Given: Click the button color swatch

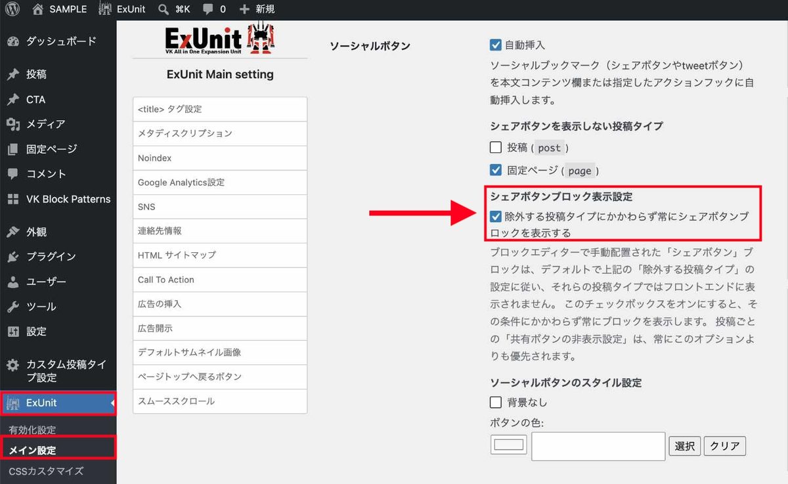Looking at the screenshot, I should pyautogui.click(x=509, y=444).
